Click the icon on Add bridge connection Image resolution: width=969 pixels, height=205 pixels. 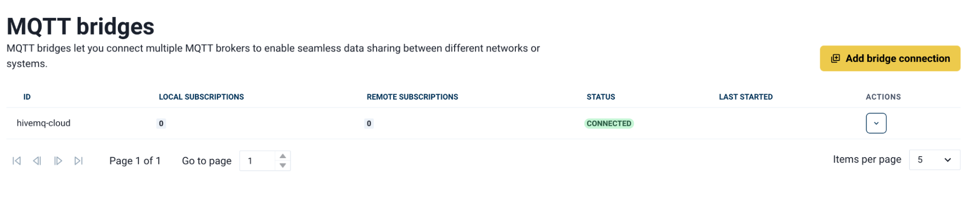(835, 59)
